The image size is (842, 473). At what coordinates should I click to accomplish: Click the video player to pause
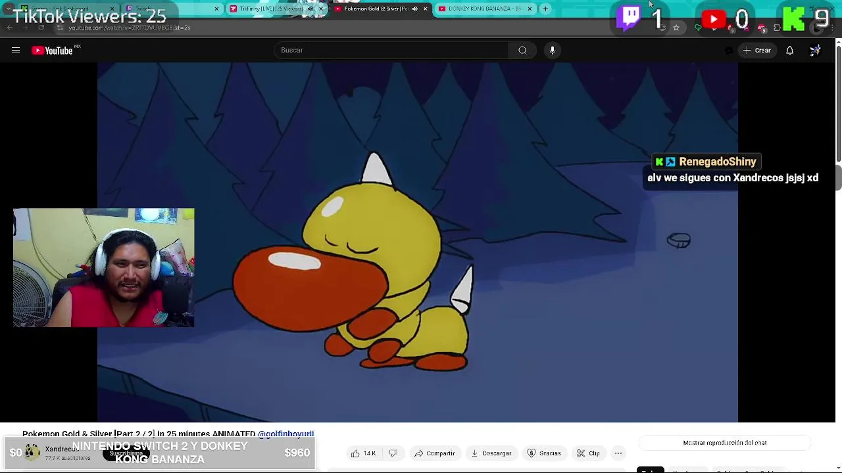pyautogui.click(x=418, y=242)
